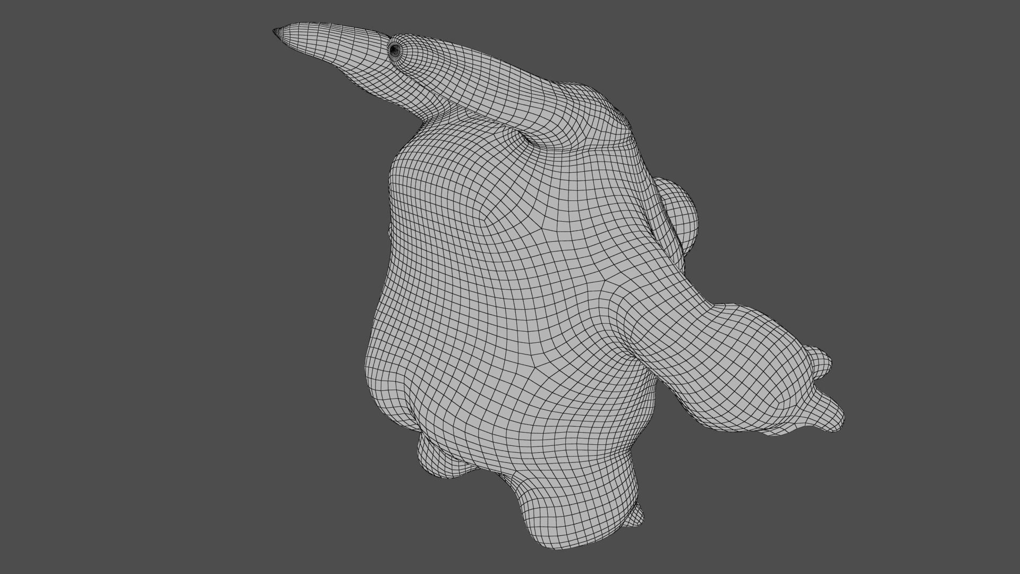Screen dimensions: 1020x574
Task: Select the pointed beak tip of the model
Action: 276,32
